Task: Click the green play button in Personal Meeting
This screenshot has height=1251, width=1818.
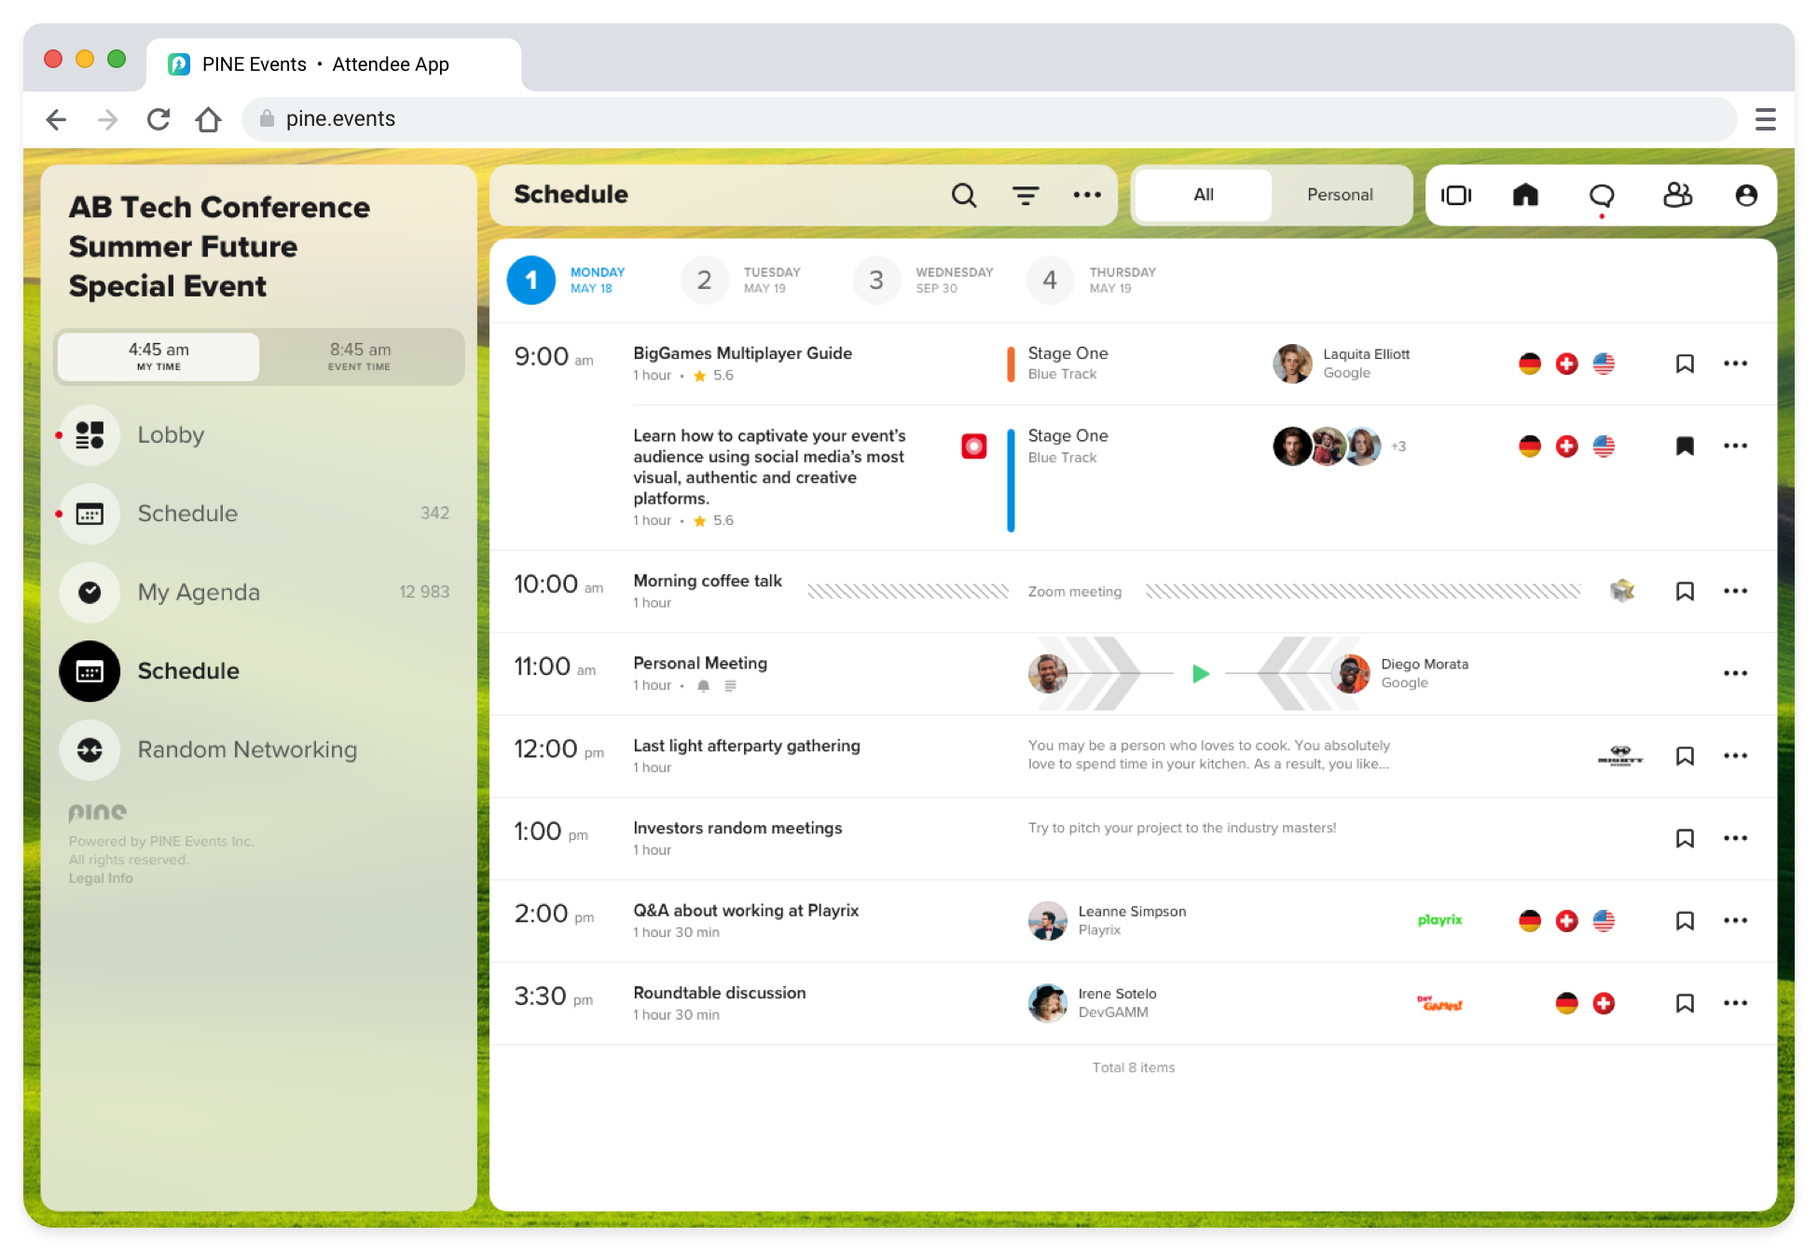Action: (1200, 673)
